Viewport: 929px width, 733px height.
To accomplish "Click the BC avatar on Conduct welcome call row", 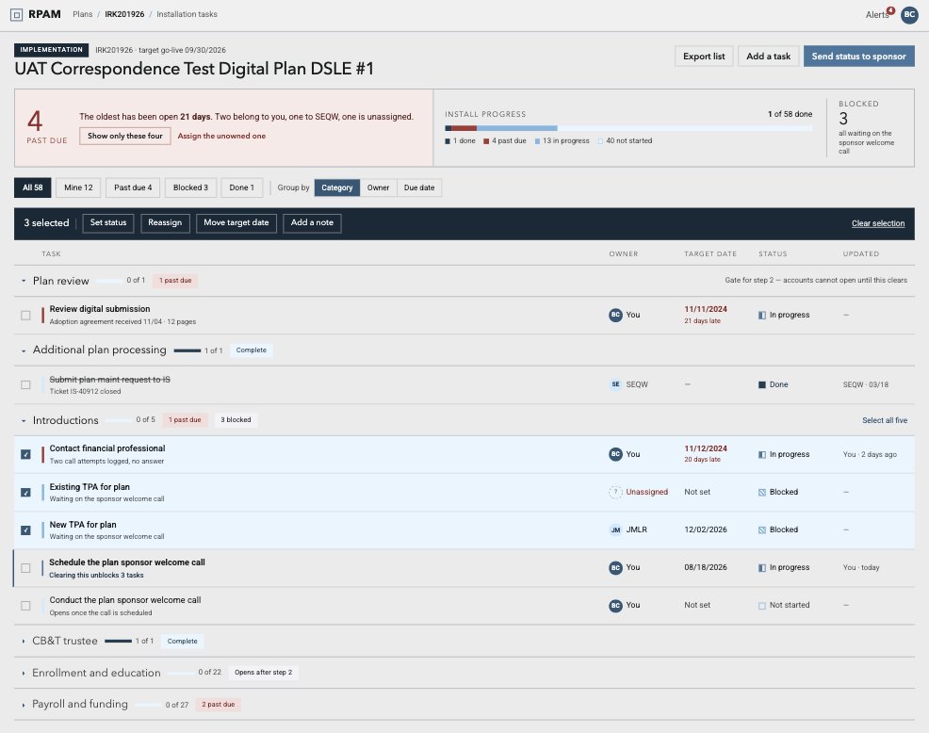I will [x=615, y=606].
